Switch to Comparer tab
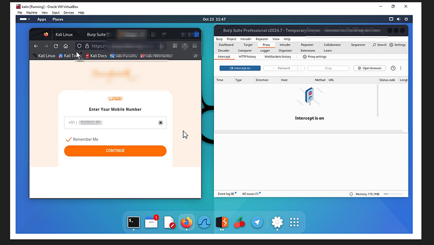 245,51
